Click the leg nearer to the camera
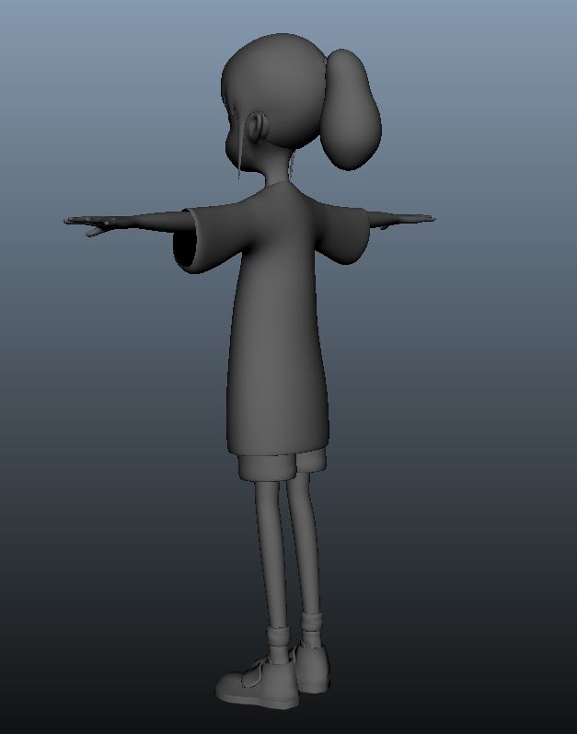The width and height of the screenshot is (577, 734). point(270,552)
